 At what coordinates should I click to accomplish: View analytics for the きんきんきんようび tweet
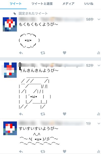[98, 114]
